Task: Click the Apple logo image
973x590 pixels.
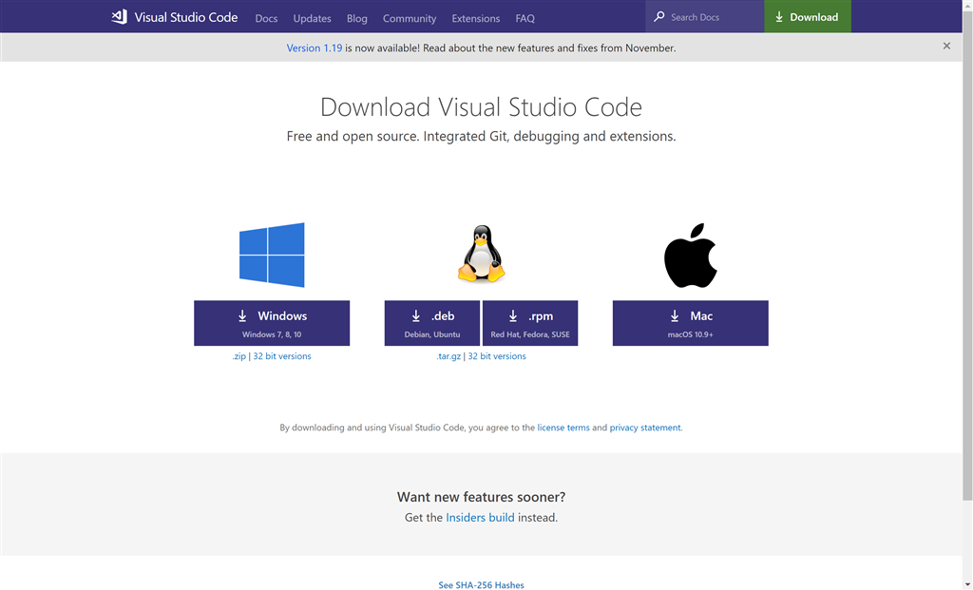Action: click(x=691, y=256)
